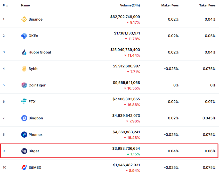219x176 pixels.
Task: Click CoinTiger's 0% maker fee
Action: pos(176,85)
